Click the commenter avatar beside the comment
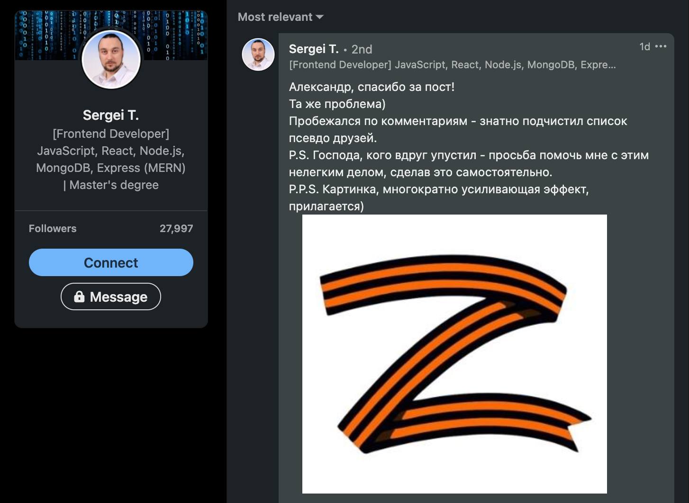This screenshot has width=689, height=503. [258, 55]
